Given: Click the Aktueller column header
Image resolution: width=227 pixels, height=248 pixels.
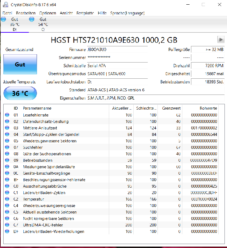Looking at the screenshot, I should pyautogui.click(x=121, y=108).
